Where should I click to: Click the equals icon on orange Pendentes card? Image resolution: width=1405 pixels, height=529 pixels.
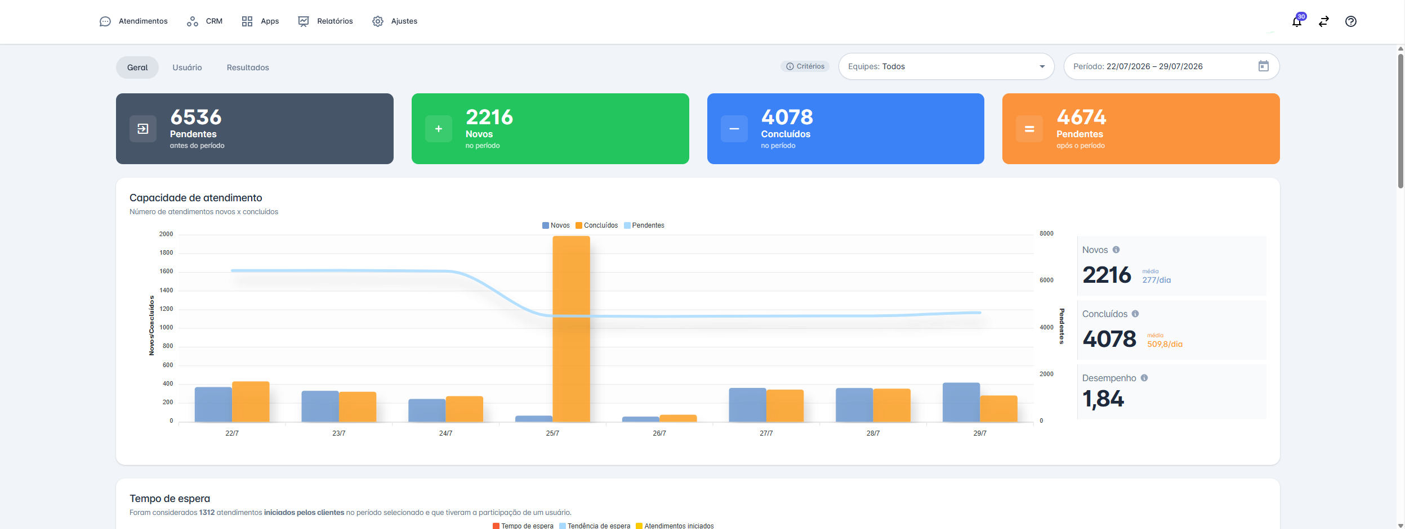click(1029, 129)
